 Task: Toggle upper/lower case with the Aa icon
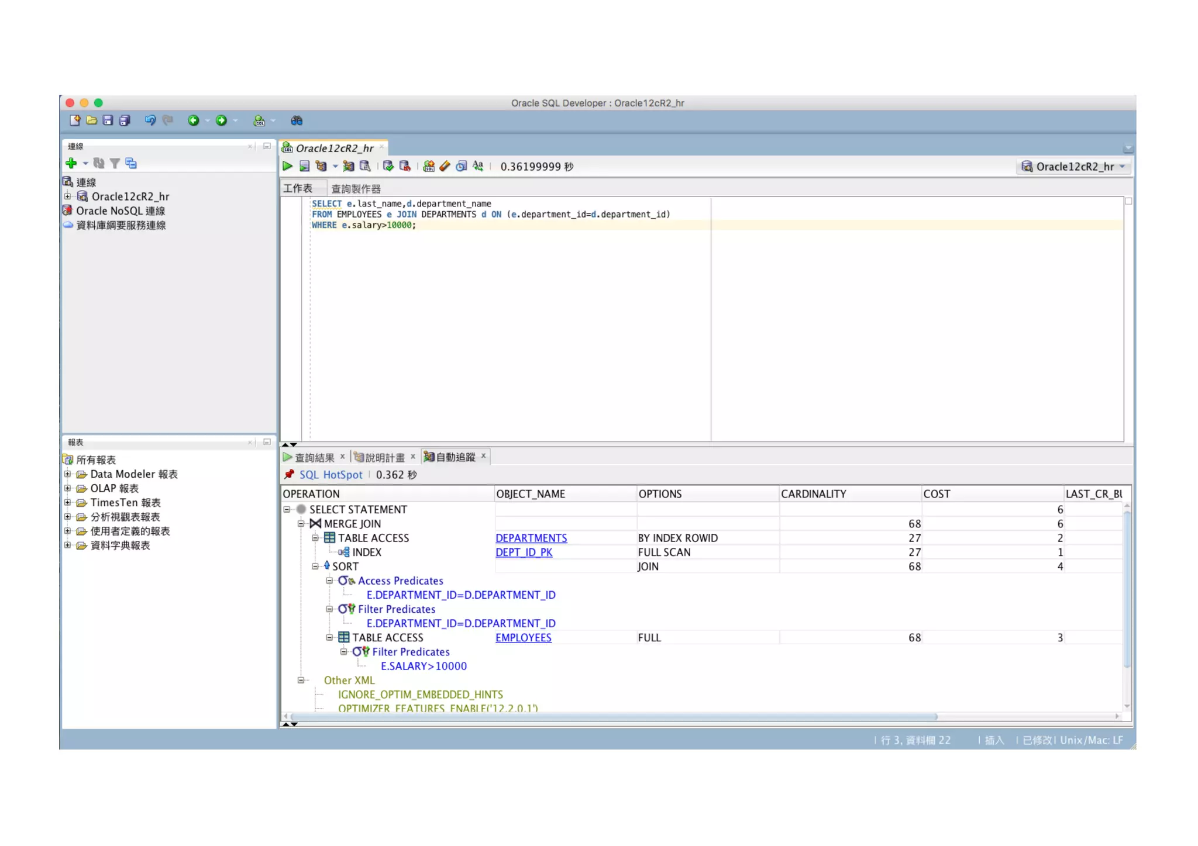[478, 166]
